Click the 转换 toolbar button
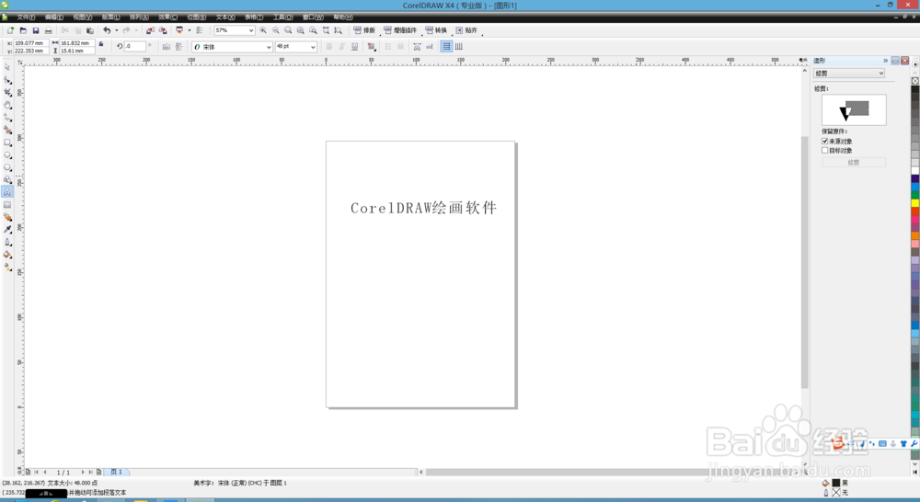 [436, 30]
